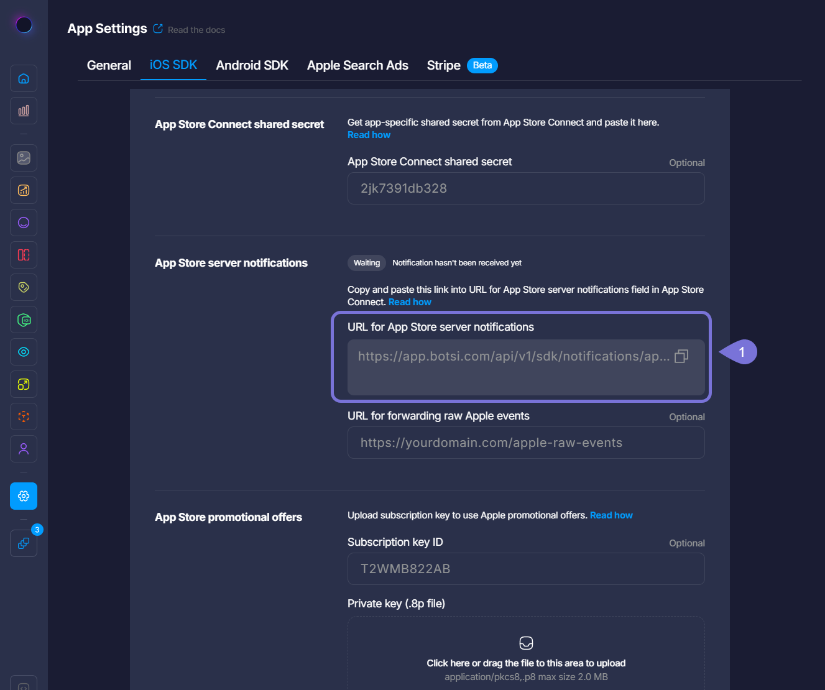This screenshot has height=690, width=825.
Task: Click Read the docs link
Action: (x=196, y=30)
